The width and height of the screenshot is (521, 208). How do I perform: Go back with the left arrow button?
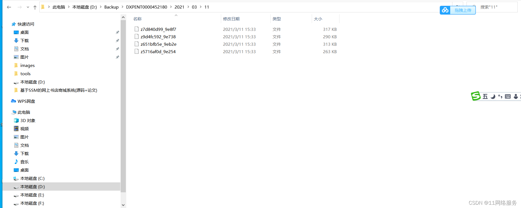point(9,7)
